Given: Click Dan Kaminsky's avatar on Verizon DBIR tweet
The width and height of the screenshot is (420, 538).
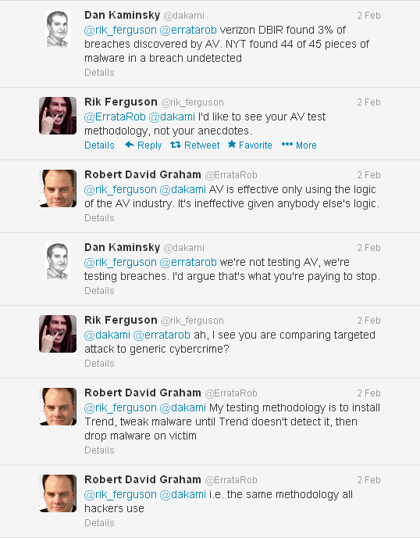Looking at the screenshot, I should tap(58, 29).
